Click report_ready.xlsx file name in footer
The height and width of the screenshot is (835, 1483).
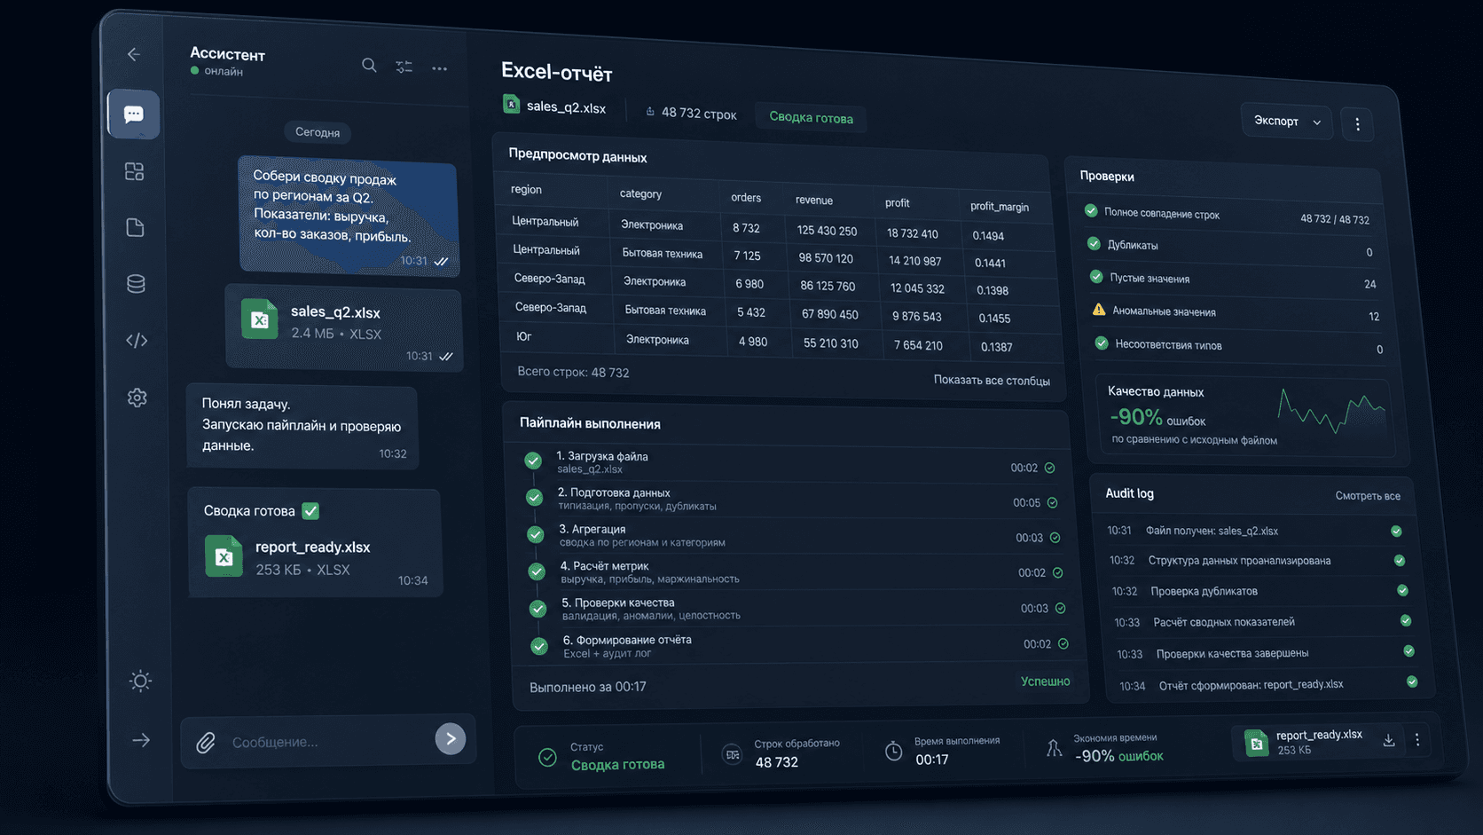tap(1318, 735)
